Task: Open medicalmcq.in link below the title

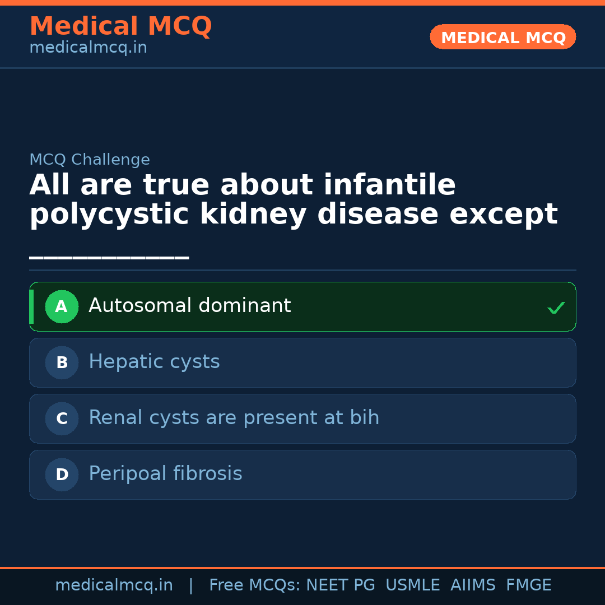Action: (88, 48)
